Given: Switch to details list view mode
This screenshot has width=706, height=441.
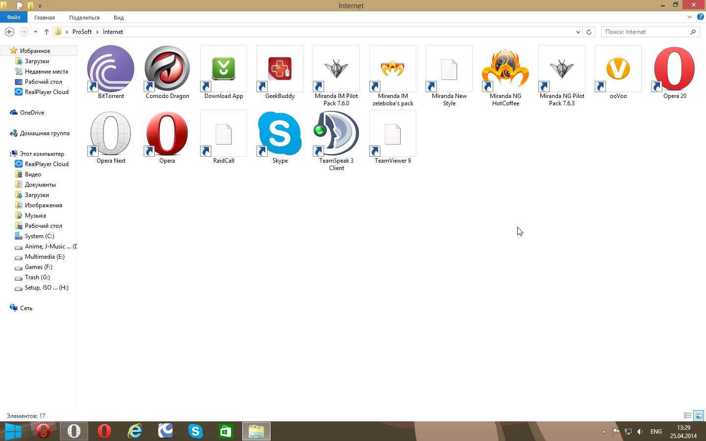Looking at the screenshot, I should click(687, 416).
